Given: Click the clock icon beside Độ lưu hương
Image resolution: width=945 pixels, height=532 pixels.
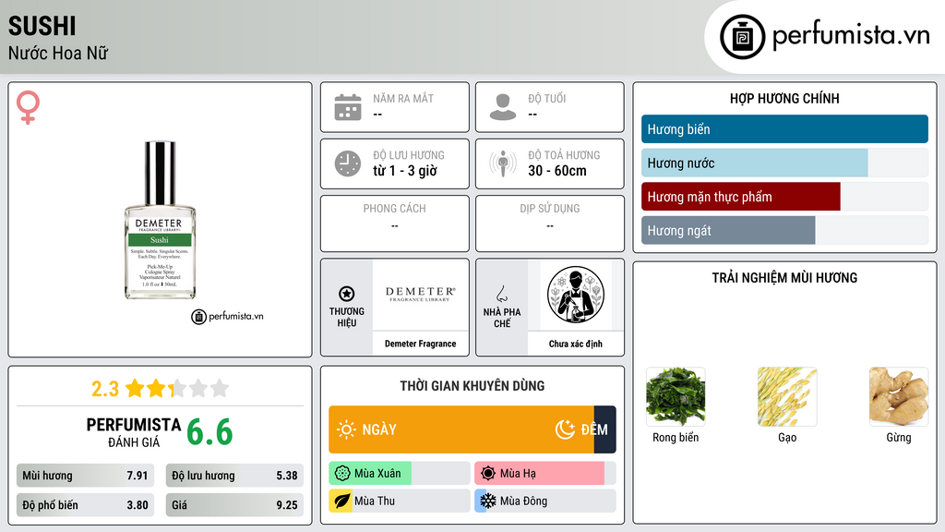Looking at the screenshot, I should click(348, 163).
